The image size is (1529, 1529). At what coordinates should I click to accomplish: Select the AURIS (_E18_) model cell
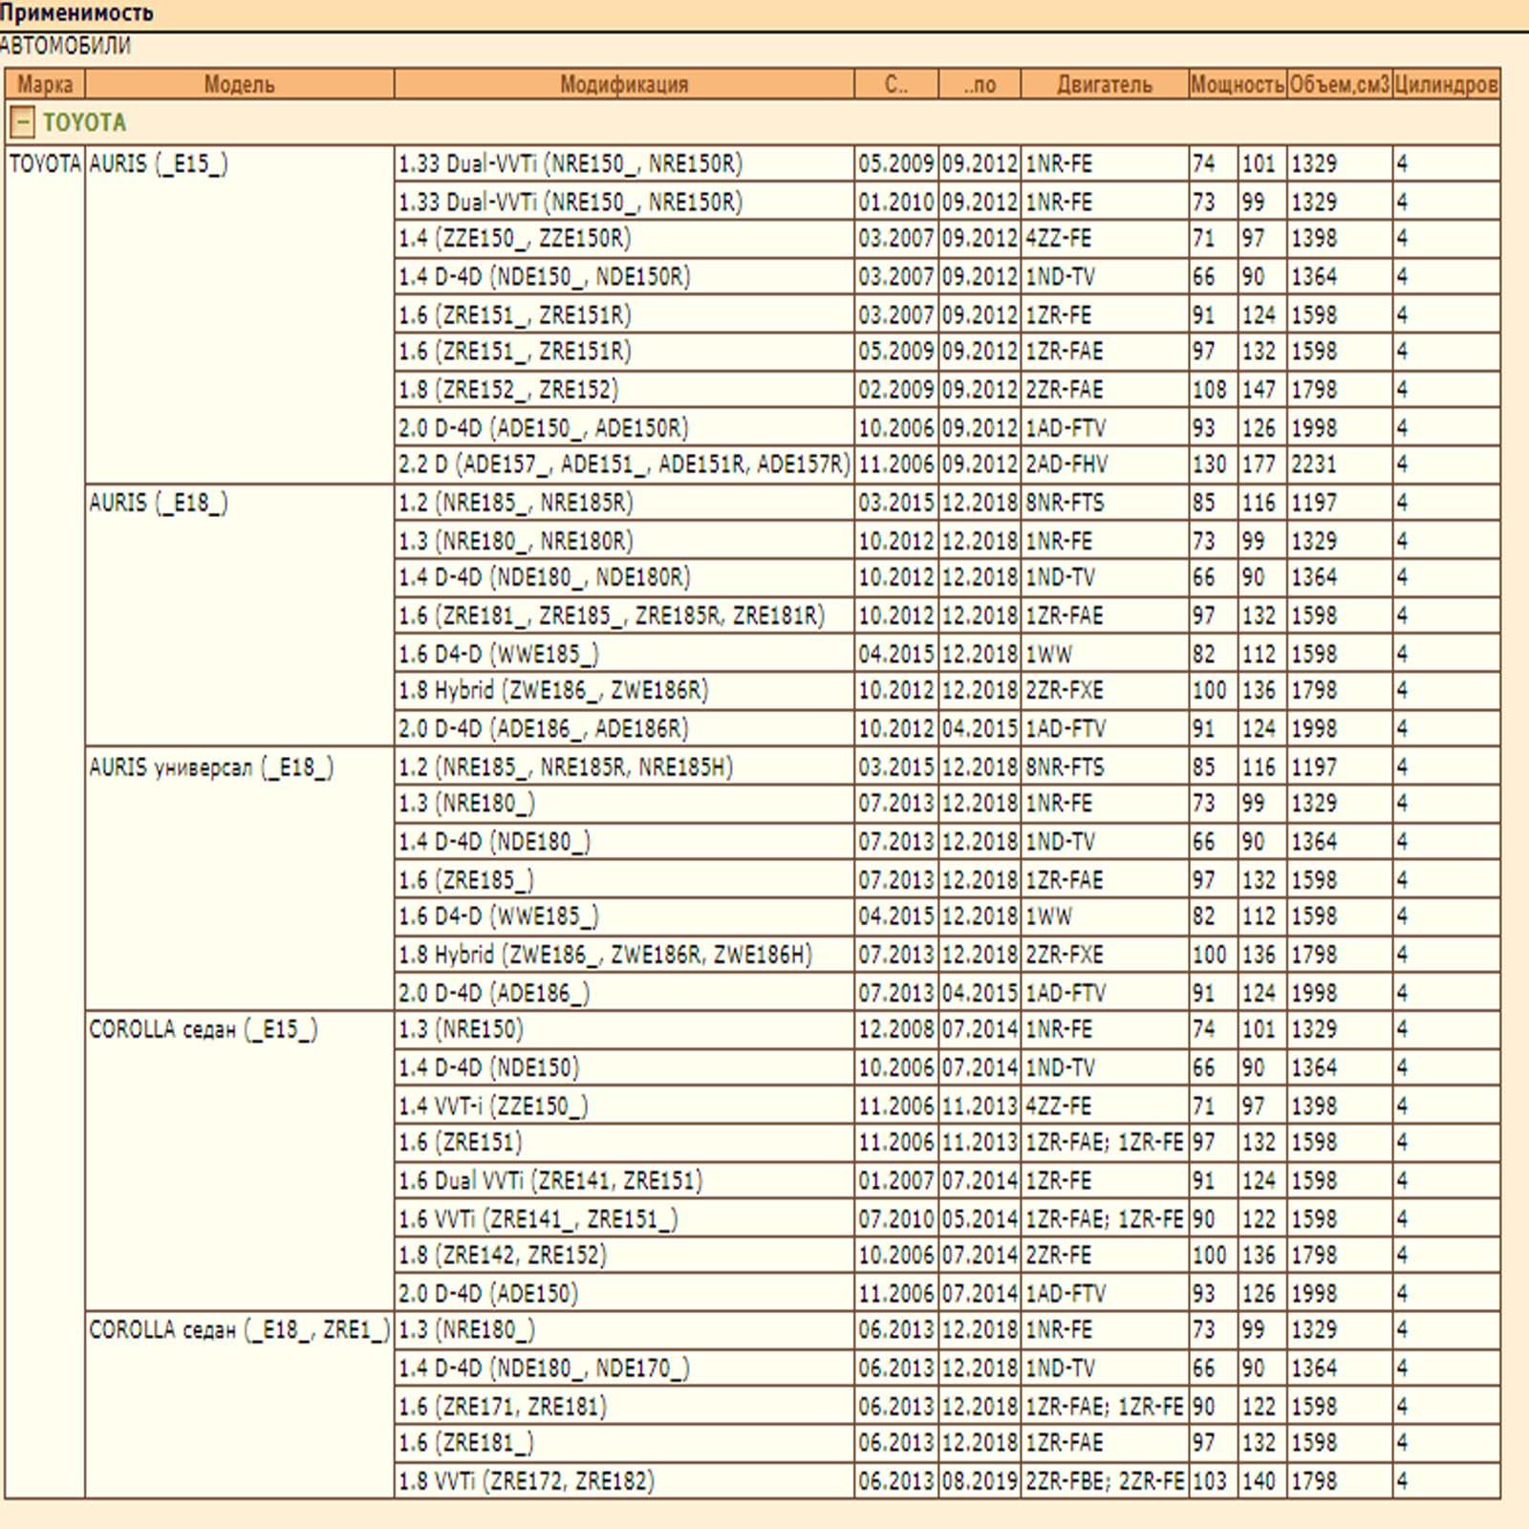click(x=159, y=503)
